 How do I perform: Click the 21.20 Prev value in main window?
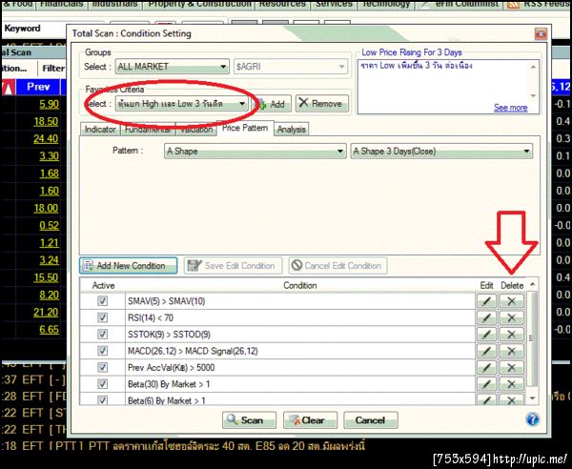click(46, 312)
